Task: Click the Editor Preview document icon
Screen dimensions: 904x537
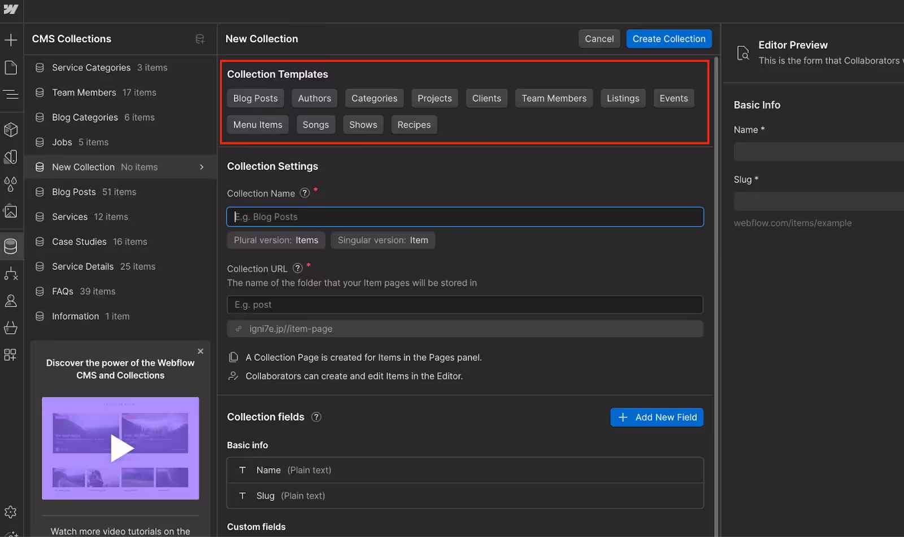Action: click(x=743, y=53)
